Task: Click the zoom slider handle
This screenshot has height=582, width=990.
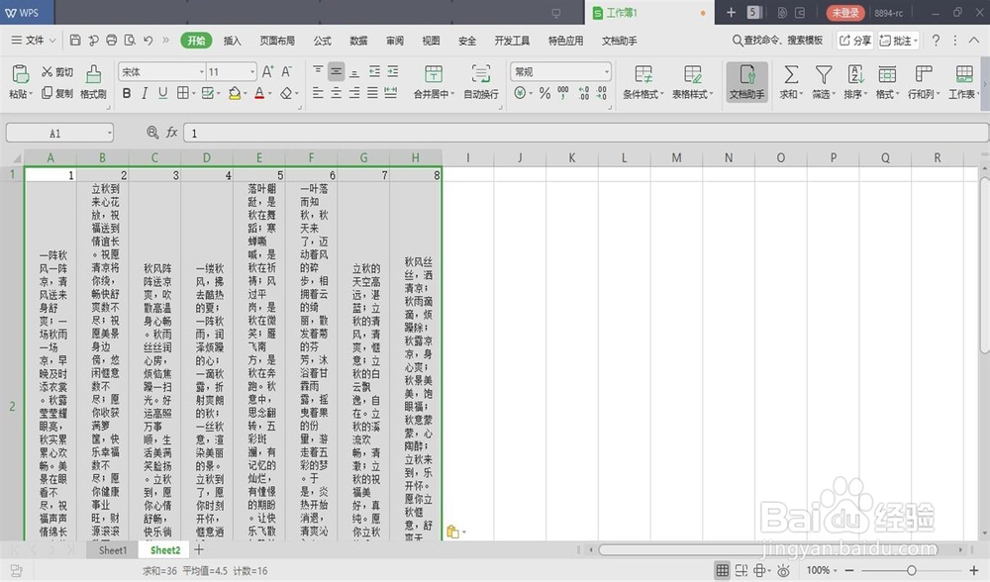Action: point(911,571)
